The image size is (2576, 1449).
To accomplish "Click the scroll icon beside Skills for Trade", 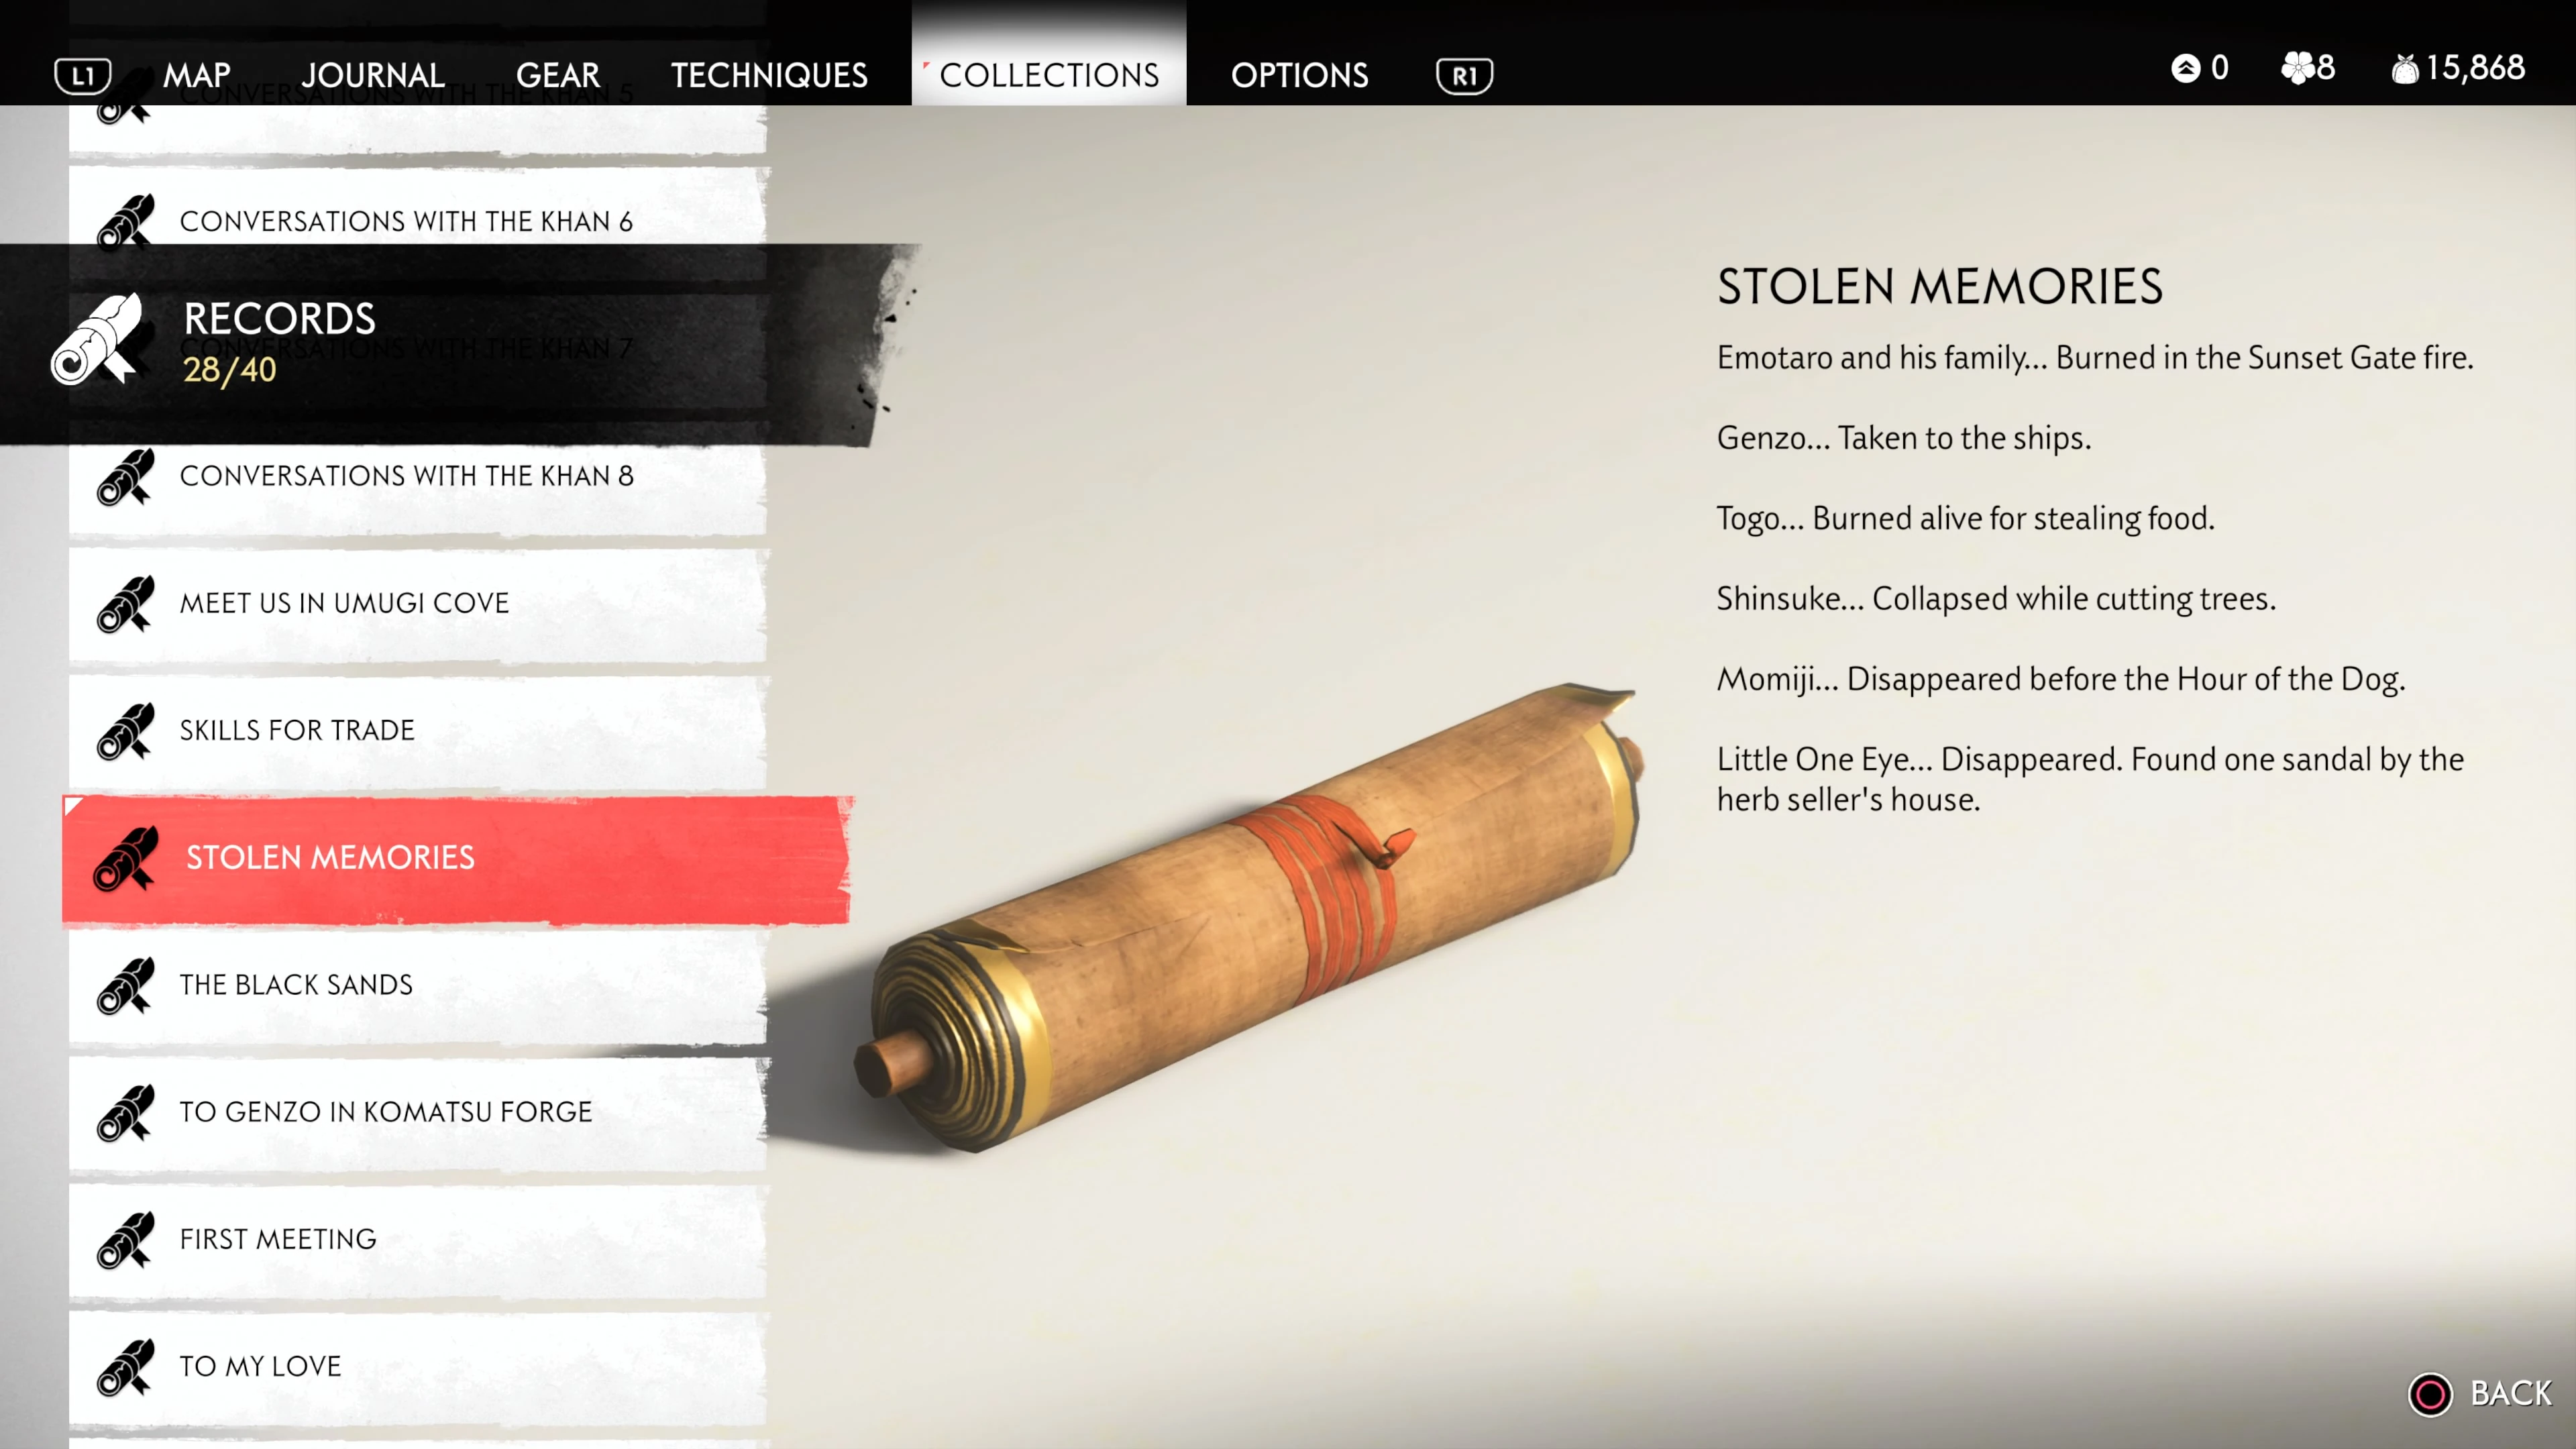I will (x=126, y=730).
